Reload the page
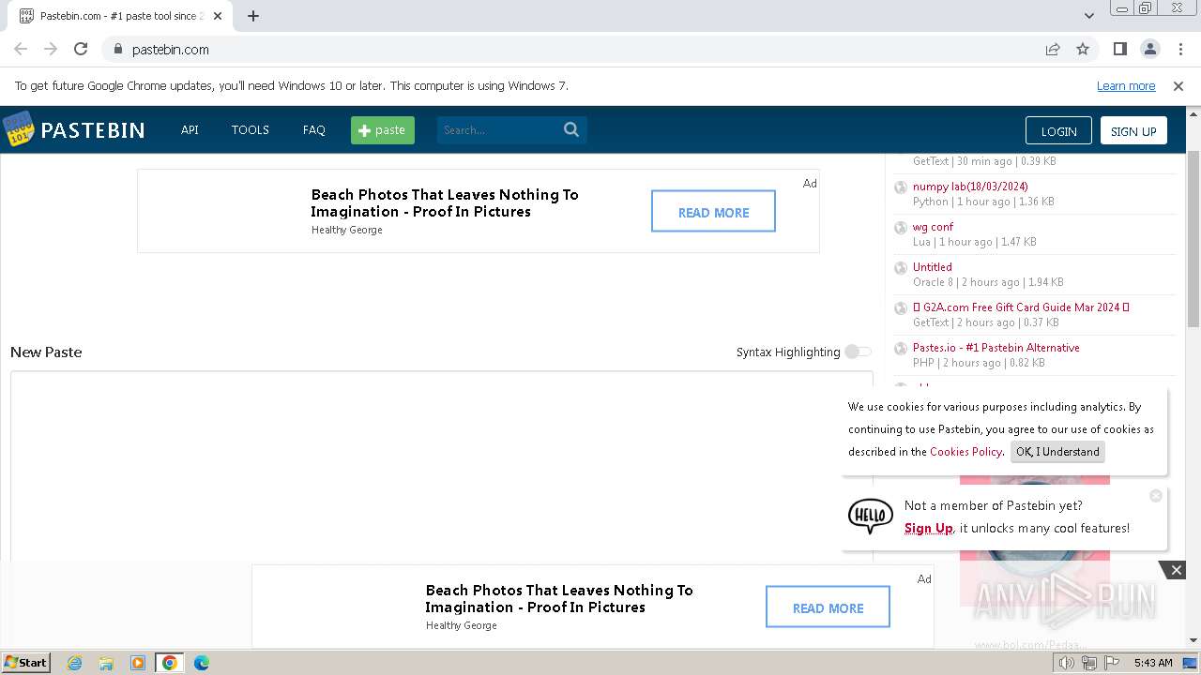 [81, 49]
